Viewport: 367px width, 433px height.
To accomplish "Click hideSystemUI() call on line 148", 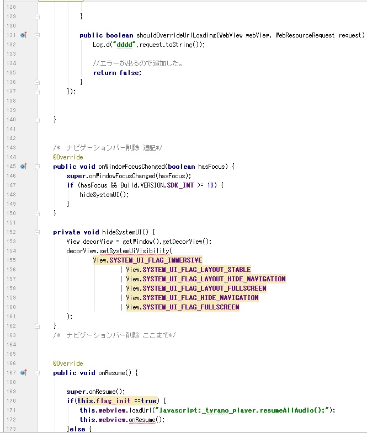I will click(104, 195).
